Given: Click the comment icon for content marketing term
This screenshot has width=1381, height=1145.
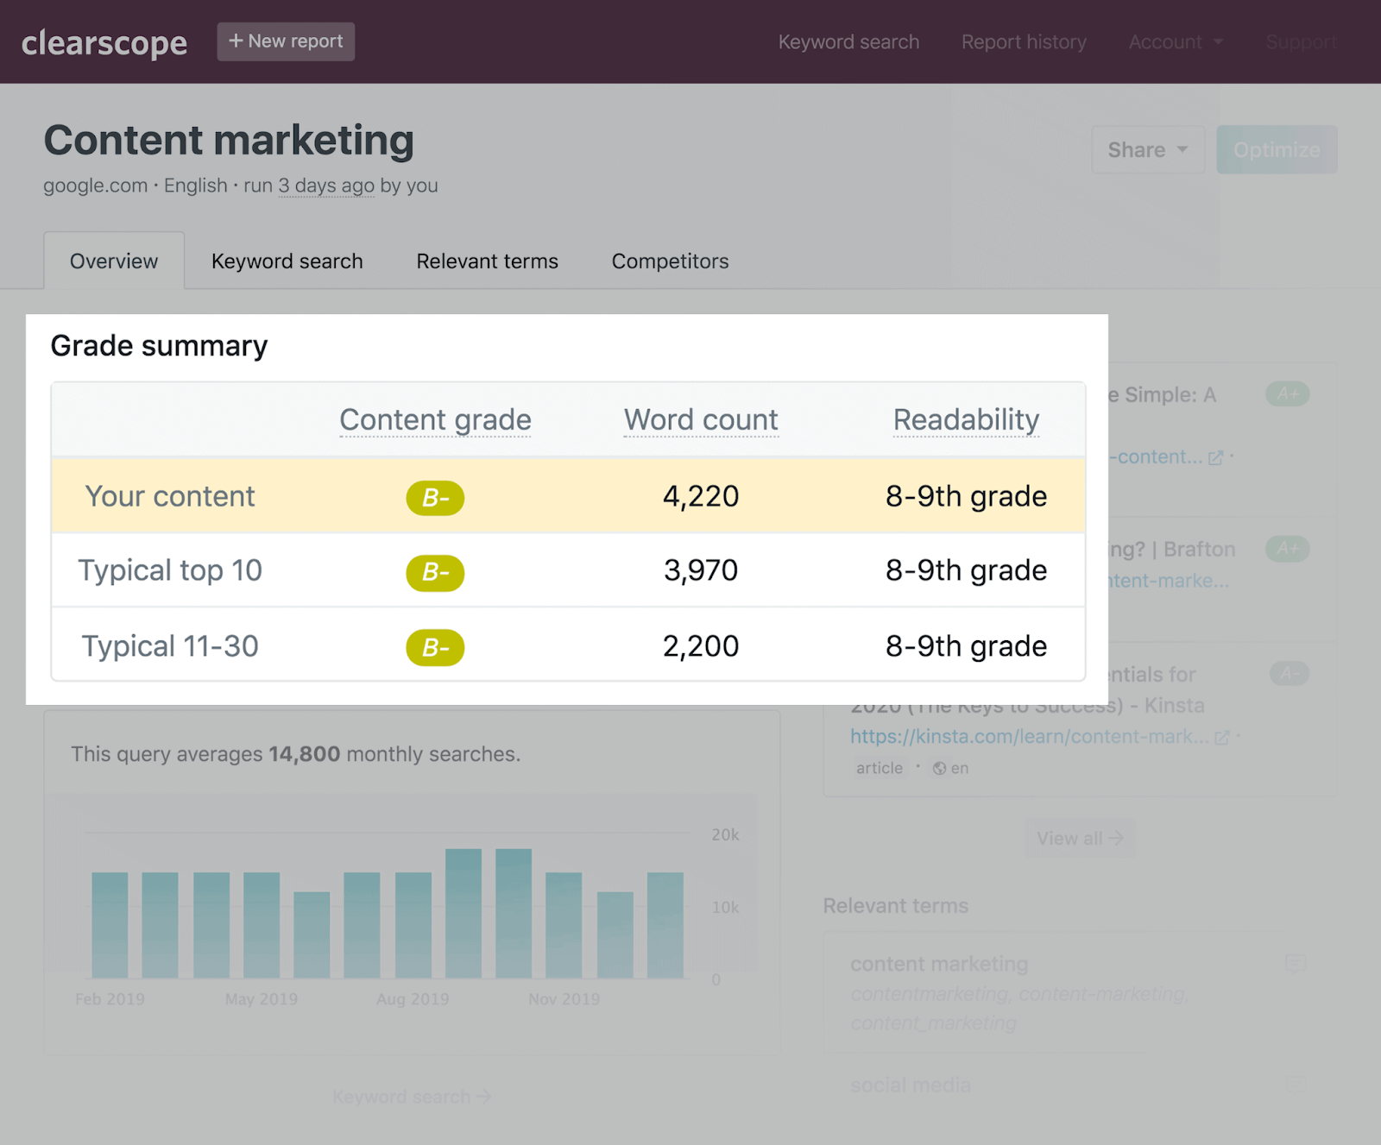Looking at the screenshot, I should (x=1295, y=963).
